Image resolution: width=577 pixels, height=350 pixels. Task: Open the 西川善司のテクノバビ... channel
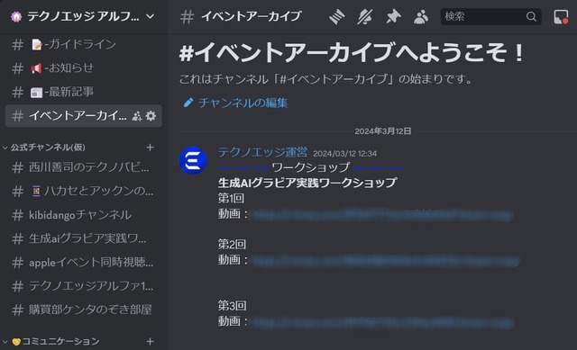tap(84, 167)
